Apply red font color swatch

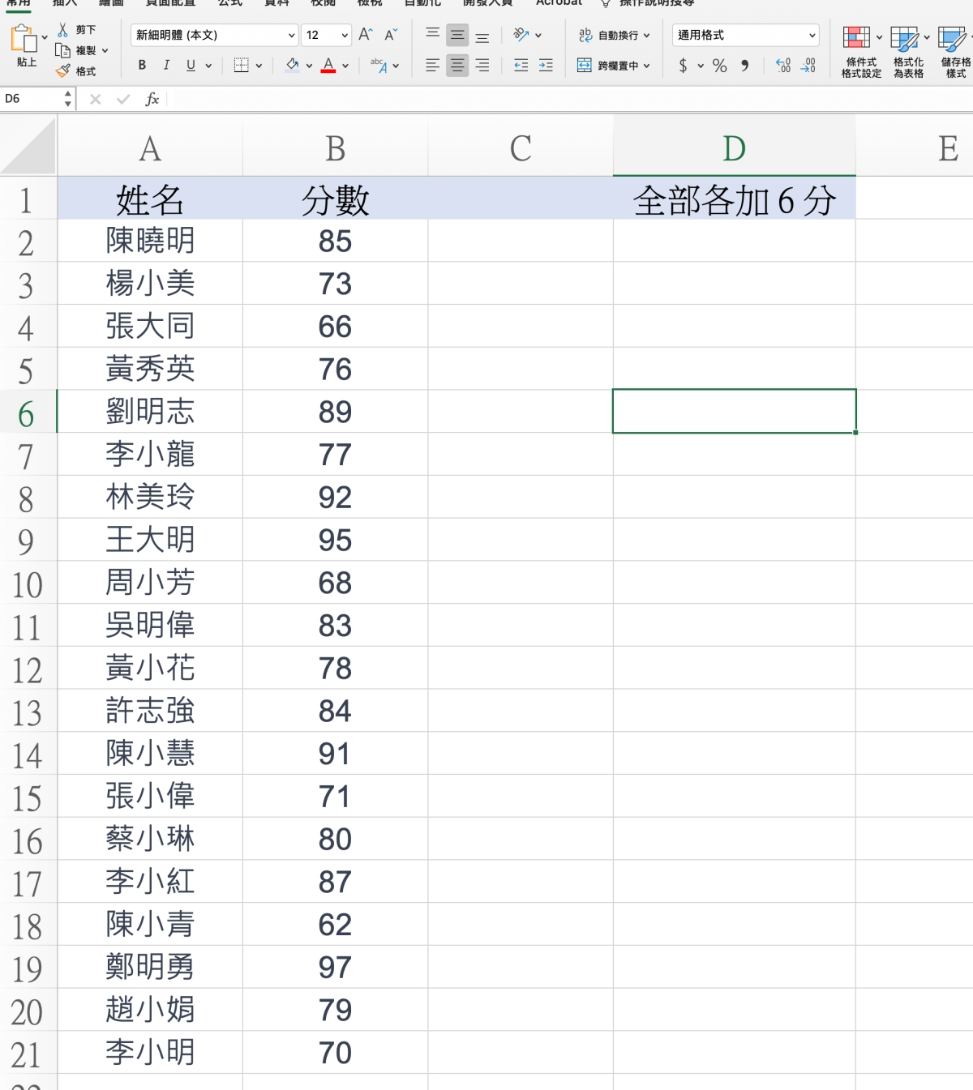(328, 65)
